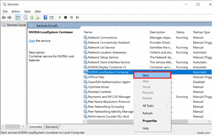Click the Refresh toolbar icon
The height and width of the screenshot is (135, 212).
(x=32, y=18)
